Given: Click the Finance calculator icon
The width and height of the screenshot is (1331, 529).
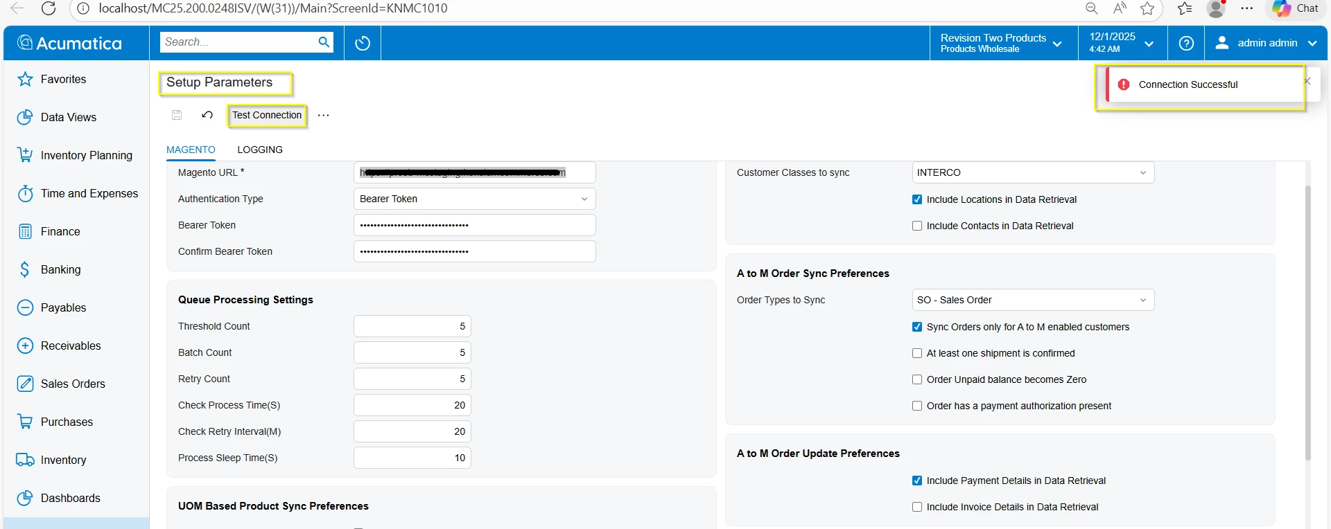Looking at the screenshot, I should [x=25, y=231].
